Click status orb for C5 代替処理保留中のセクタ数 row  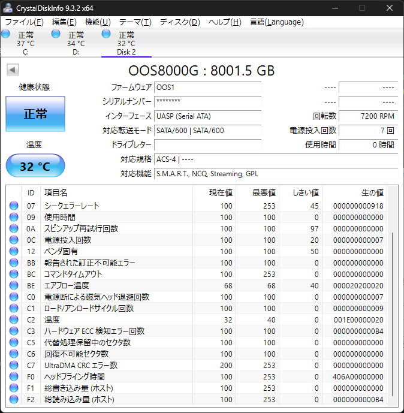point(14,342)
